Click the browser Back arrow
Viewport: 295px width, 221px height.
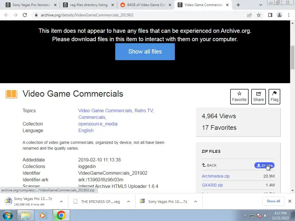(x=6, y=15)
